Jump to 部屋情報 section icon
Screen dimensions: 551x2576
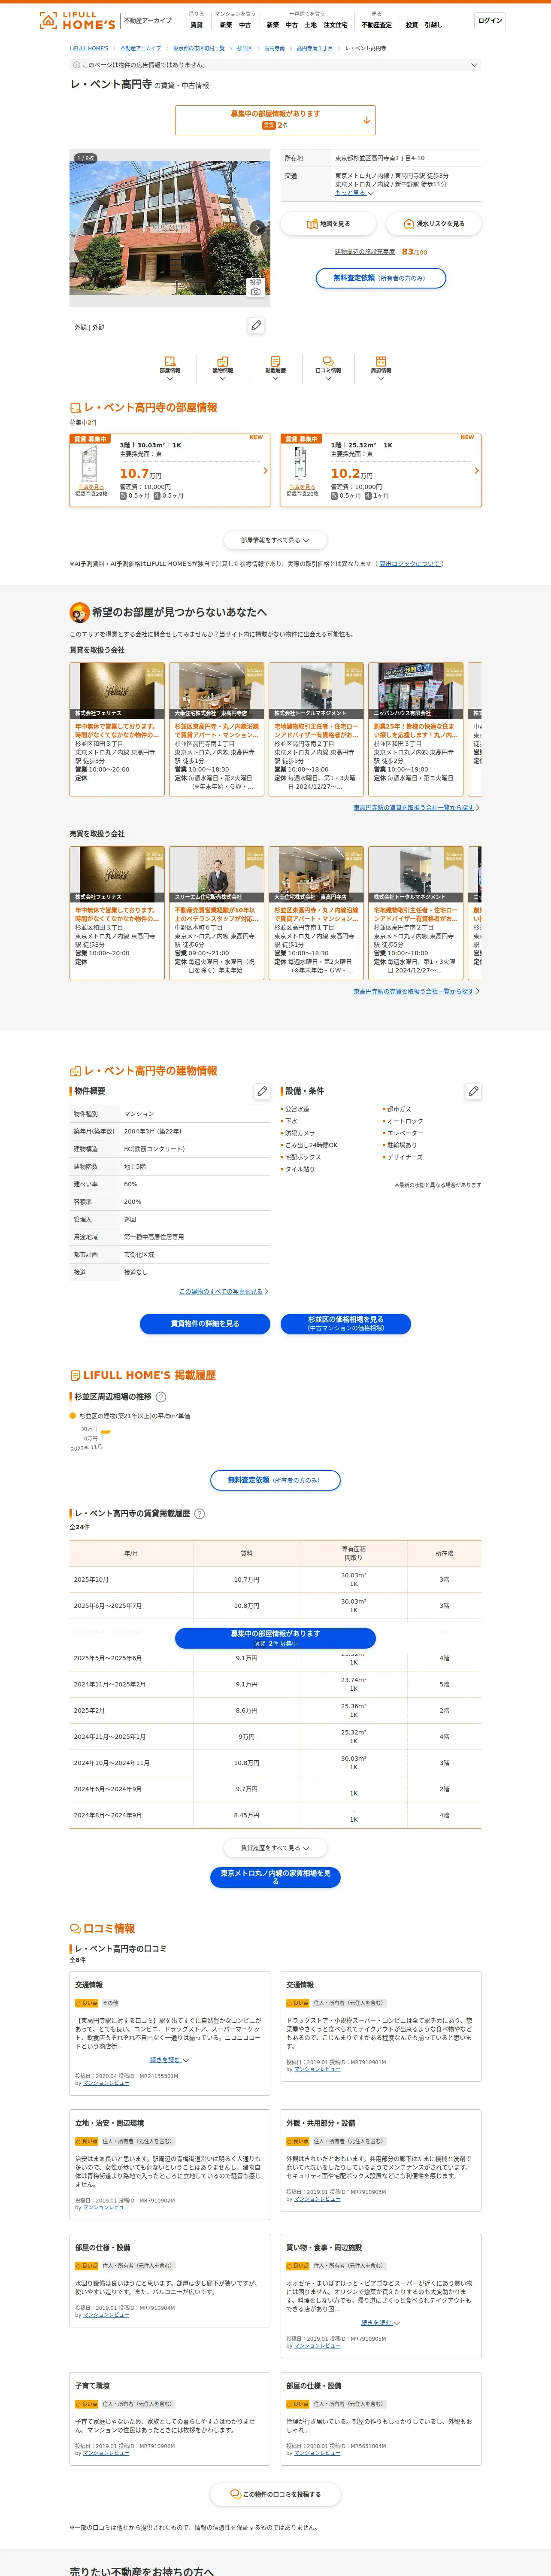(x=170, y=362)
